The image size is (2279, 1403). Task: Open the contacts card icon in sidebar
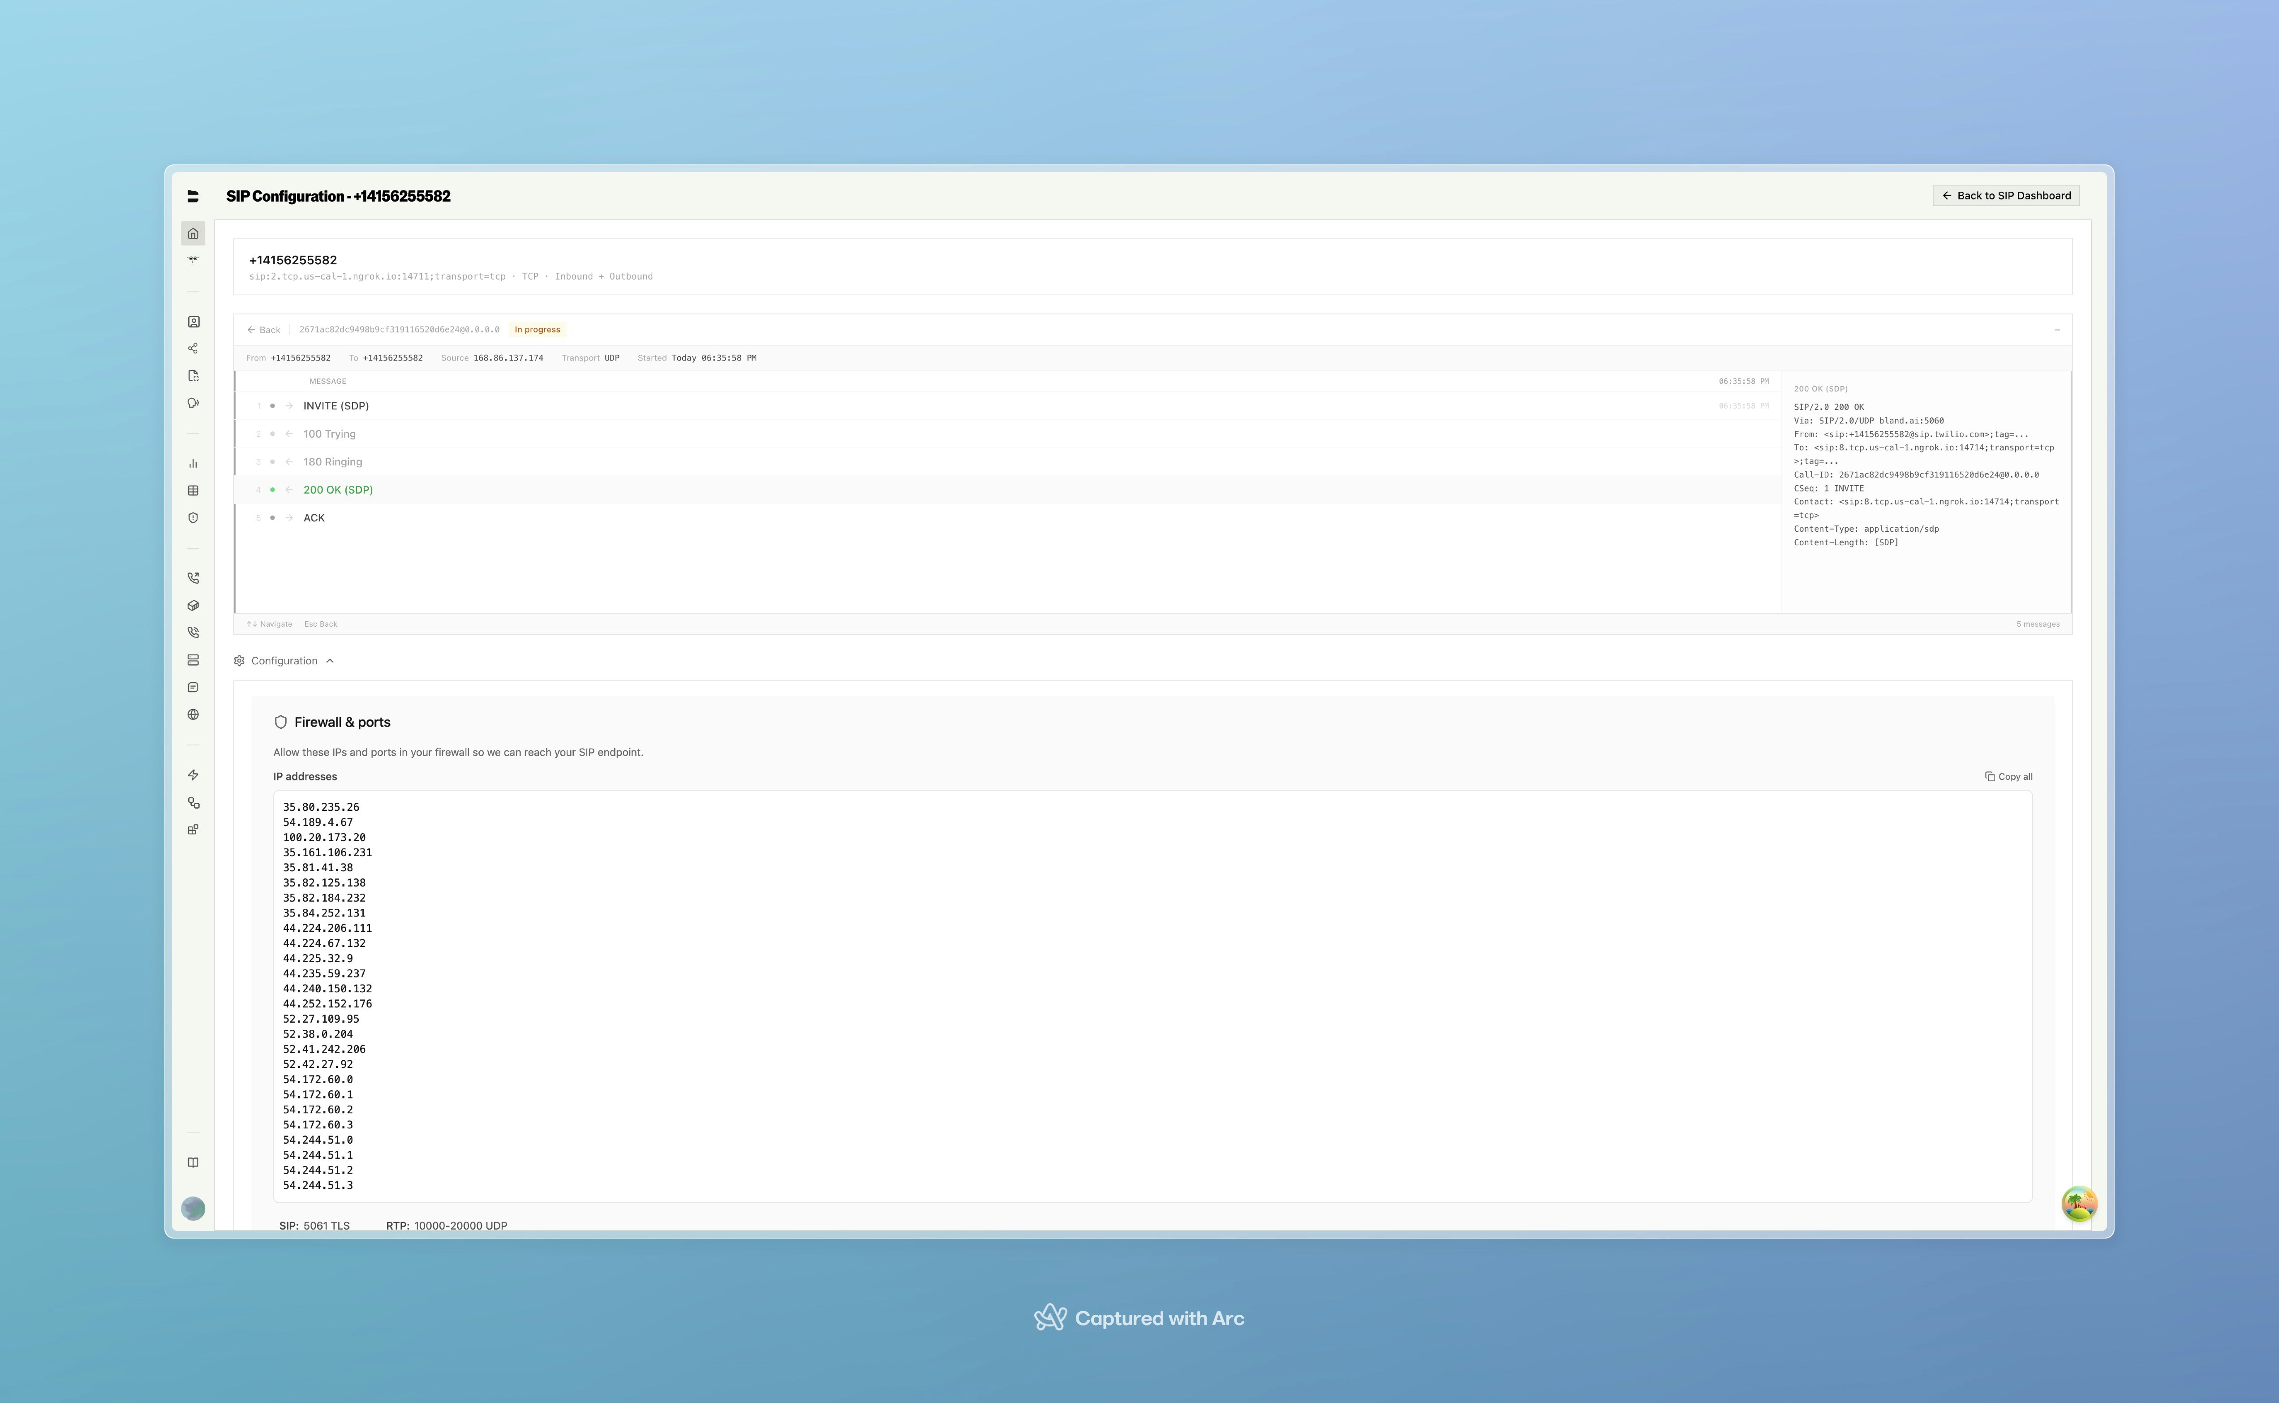(x=193, y=320)
